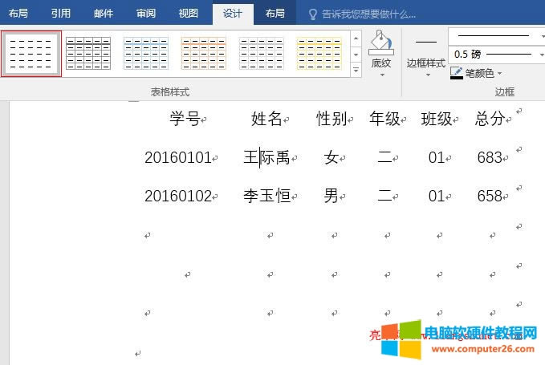This screenshot has height=365, width=545.
Task: Click the 总分 header cell
Action: point(490,119)
